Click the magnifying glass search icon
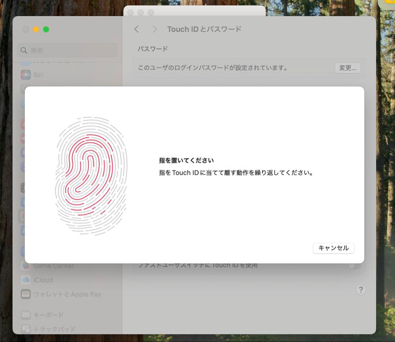 point(24,51)
